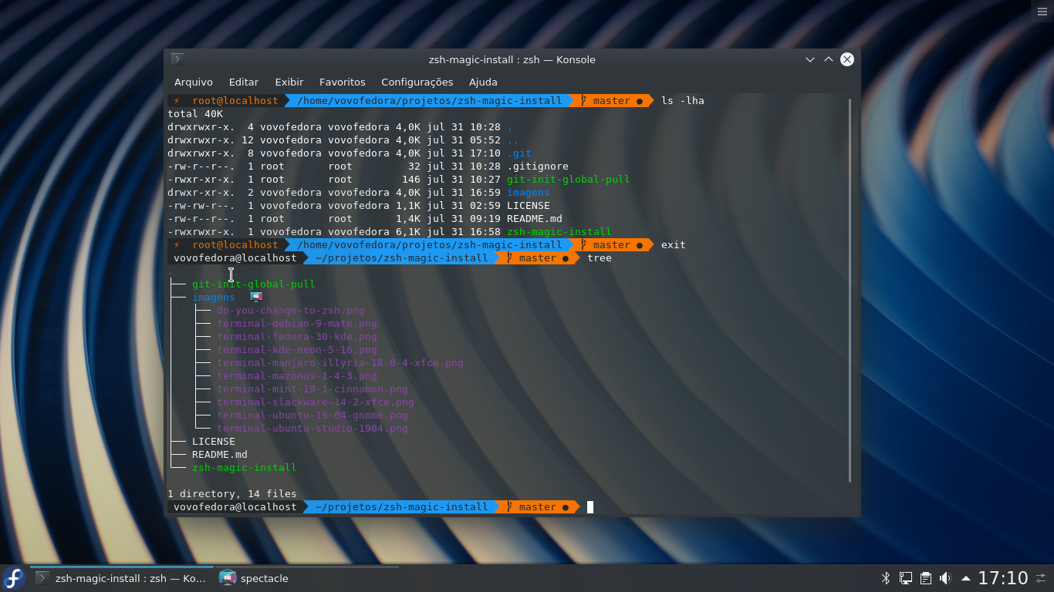1054x592 pixels.
Task: Click README.md in the tree output
Action: pos(220,454)
